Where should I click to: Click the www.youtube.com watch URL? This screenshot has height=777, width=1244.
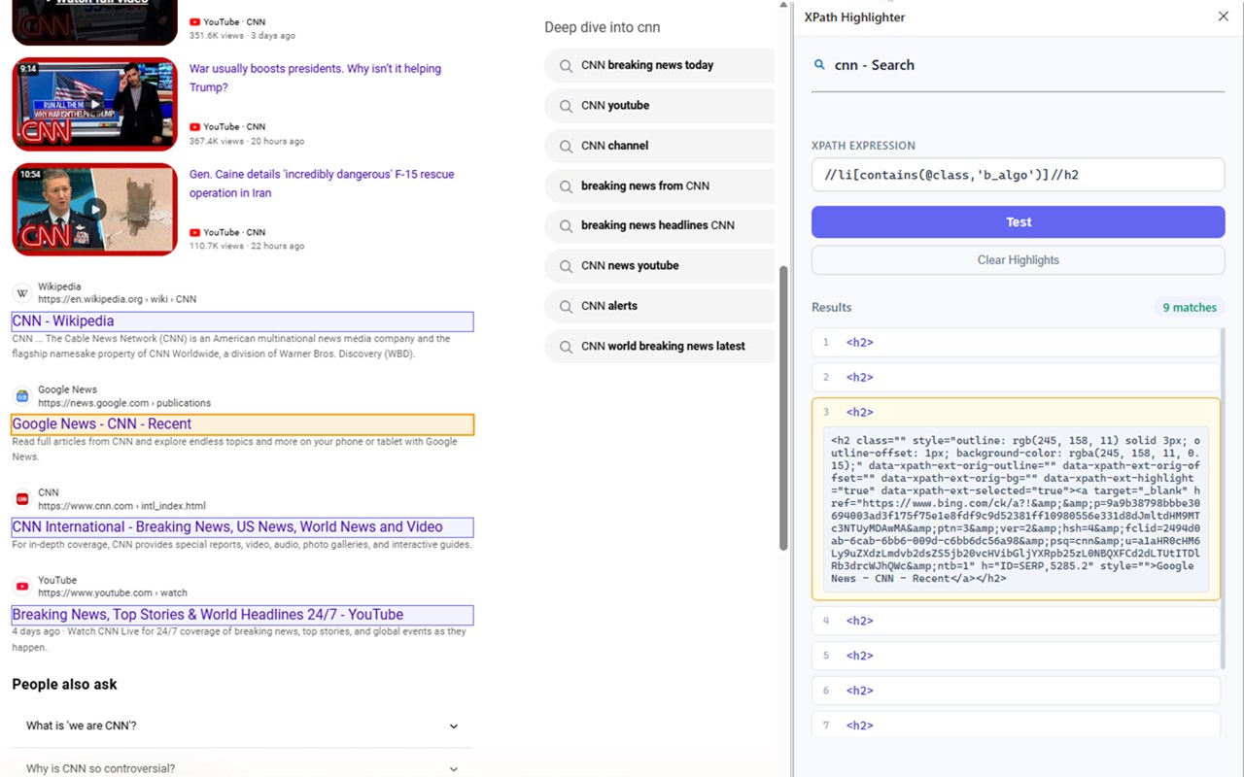(x=113, y=593)
